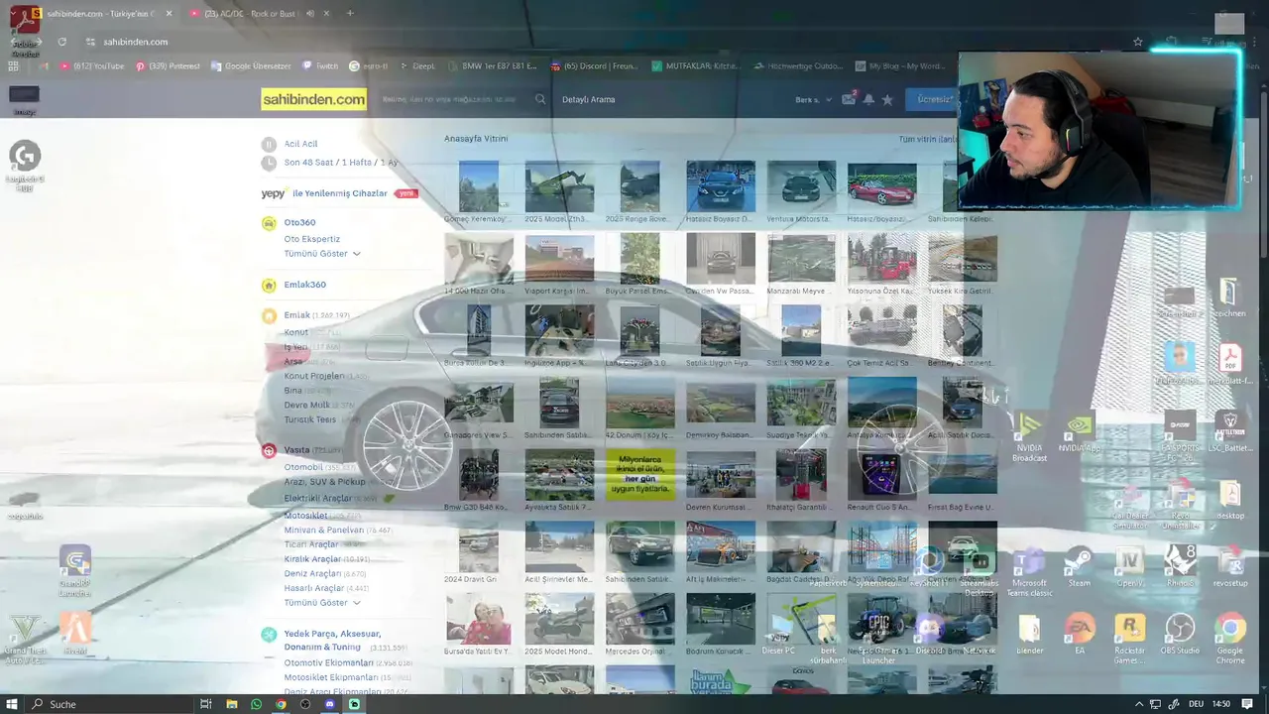Open the 2024 Dravit Gri listing thumbnail

[x=479, y=548]
